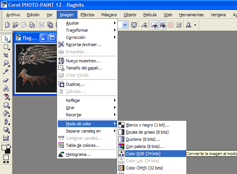Open the Archivo menu
237x174 pixels.
pos(13,15)
